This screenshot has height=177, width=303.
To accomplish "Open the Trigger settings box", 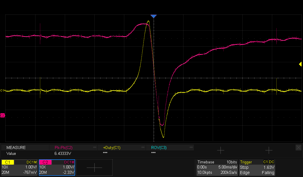I will pos(257,167).
